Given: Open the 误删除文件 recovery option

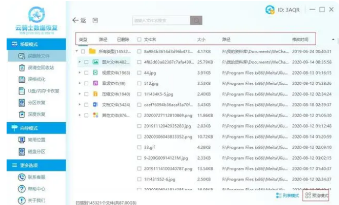Looking at the screenshot, I should coord(37,56).
